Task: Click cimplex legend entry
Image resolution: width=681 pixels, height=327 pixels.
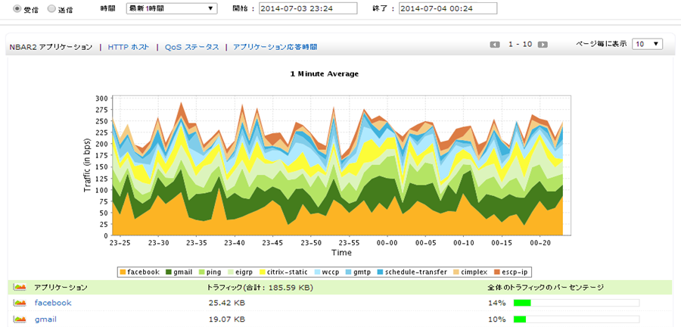Action: (x=469, y=272)
